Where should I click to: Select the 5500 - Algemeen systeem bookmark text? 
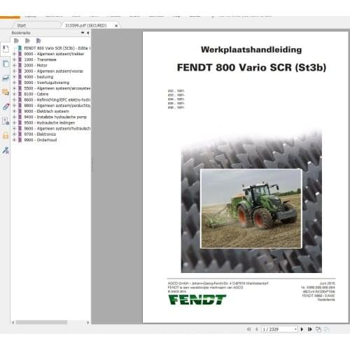pyautogui.click(x=57, y=88)
